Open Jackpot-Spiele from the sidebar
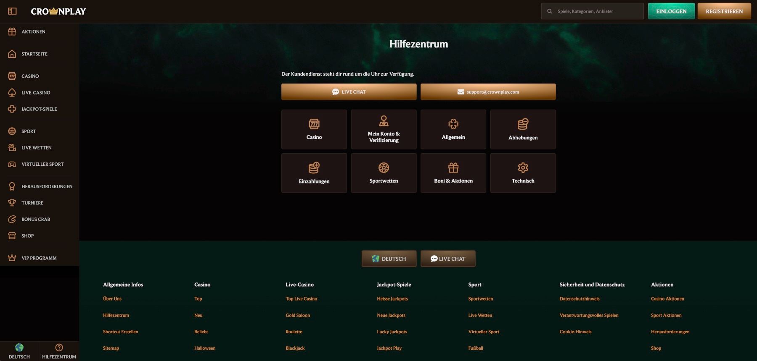757x361 pixels. pyautogui.click(x=39, y=109)
